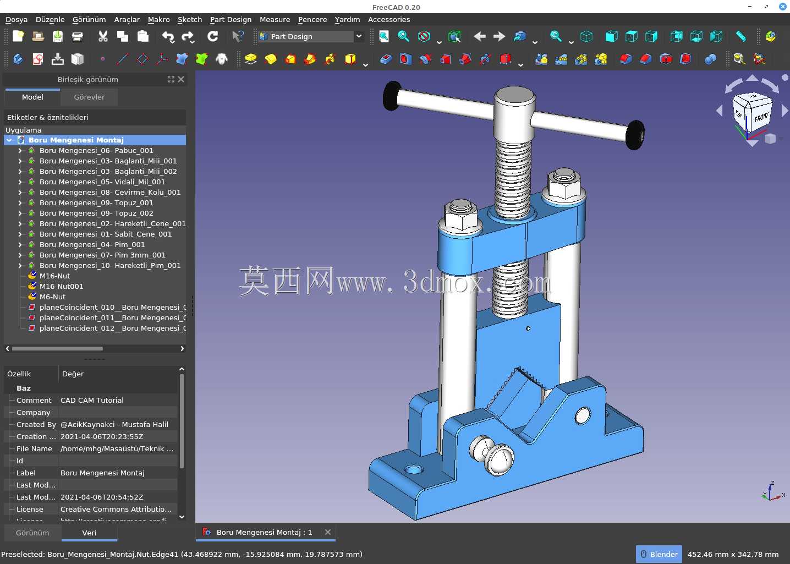Click the Redo arrow icon
This screenshot has width=790, height=564.
pyautogui.click(x=188, y=36)
